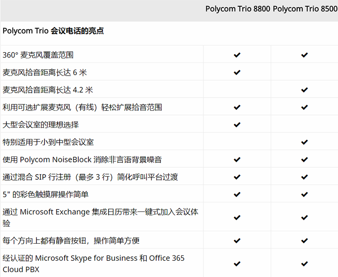Click Trio 8800 checkmark for 彩色触摸屏 row
The height and width of the screenshot is (277, 338).
point(237,194)
